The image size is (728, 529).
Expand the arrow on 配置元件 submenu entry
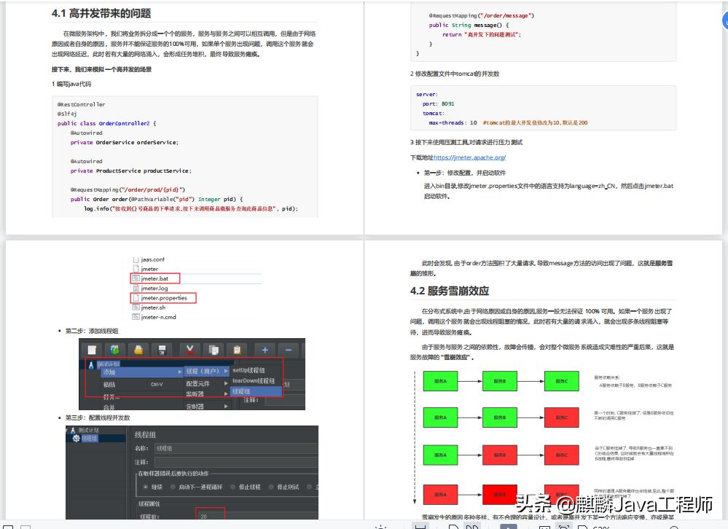(226, 383)
